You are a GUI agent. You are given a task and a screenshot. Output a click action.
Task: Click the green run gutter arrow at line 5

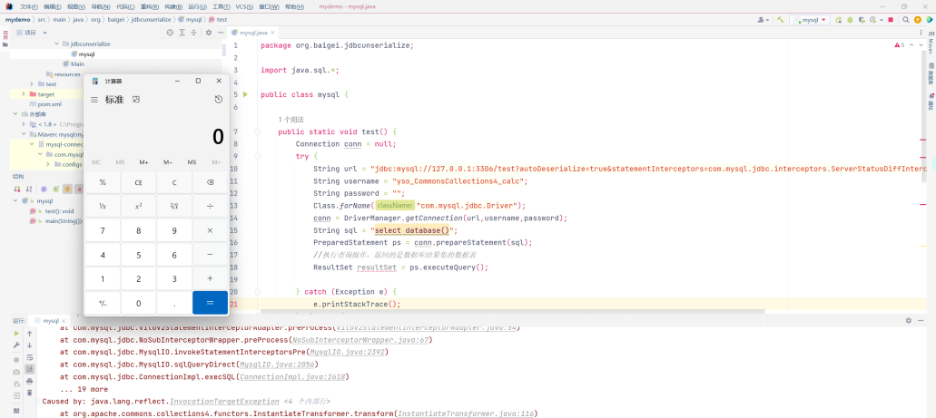coord(244,94)
